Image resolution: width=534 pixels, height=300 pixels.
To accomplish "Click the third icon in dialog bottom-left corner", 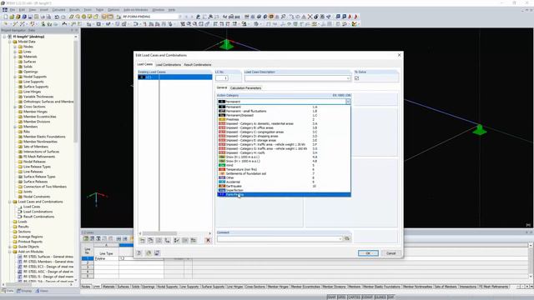I will point(157,253).
